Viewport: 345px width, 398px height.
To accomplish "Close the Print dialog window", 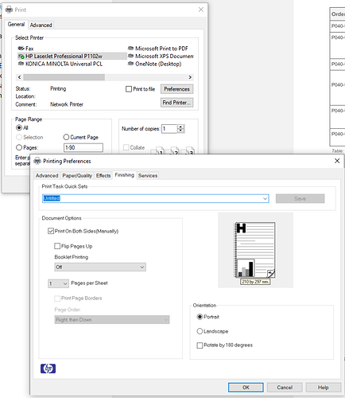I will (201, 10).
